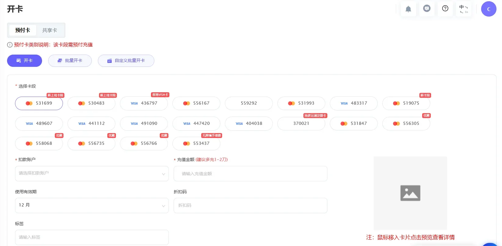Viewport: 502px width, 246px height.
Task: Open the notifications bell icon
Action: pos(408,9)
